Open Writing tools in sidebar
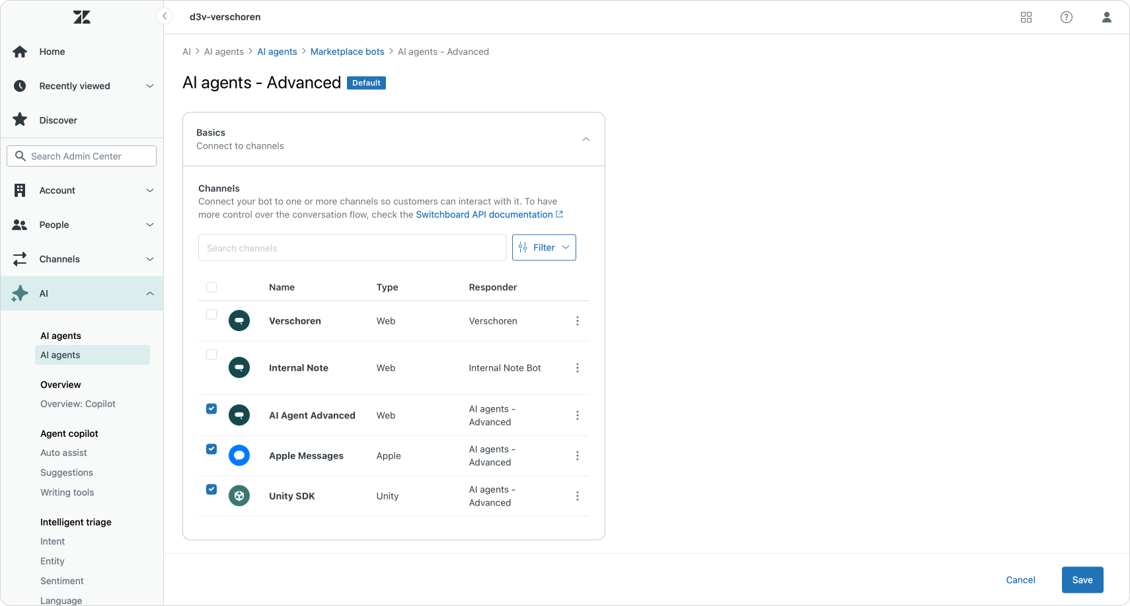 [67, 492]
